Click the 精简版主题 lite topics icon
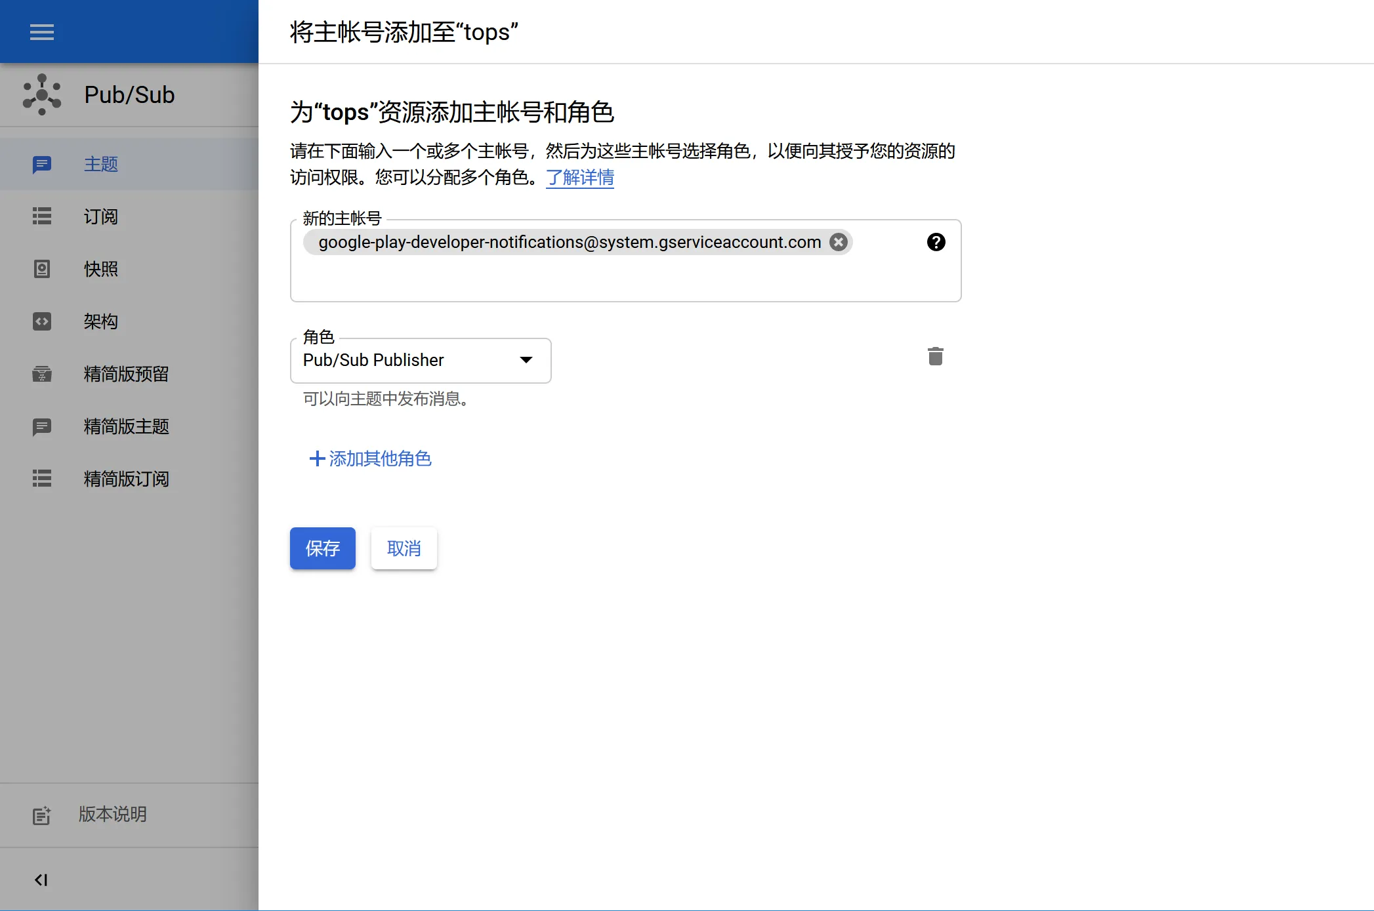This screenshot has height=911, width=1374. click(x=42, y=426)
